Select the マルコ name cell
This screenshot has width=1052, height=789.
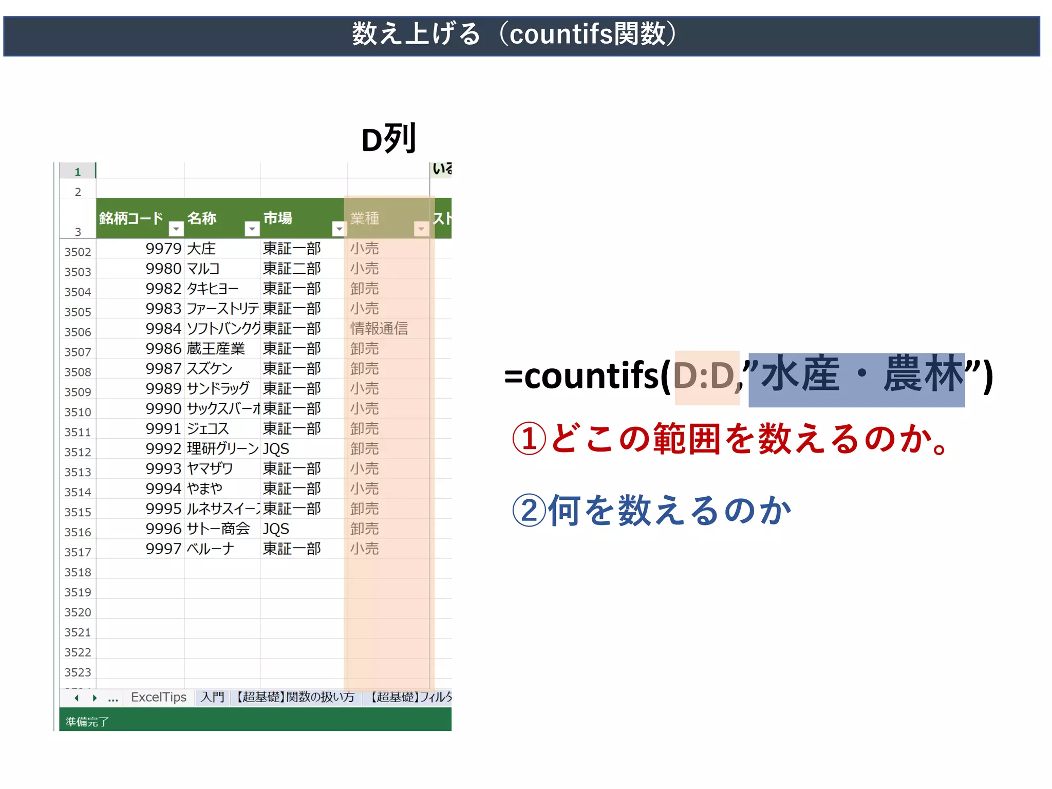[222, 269]
